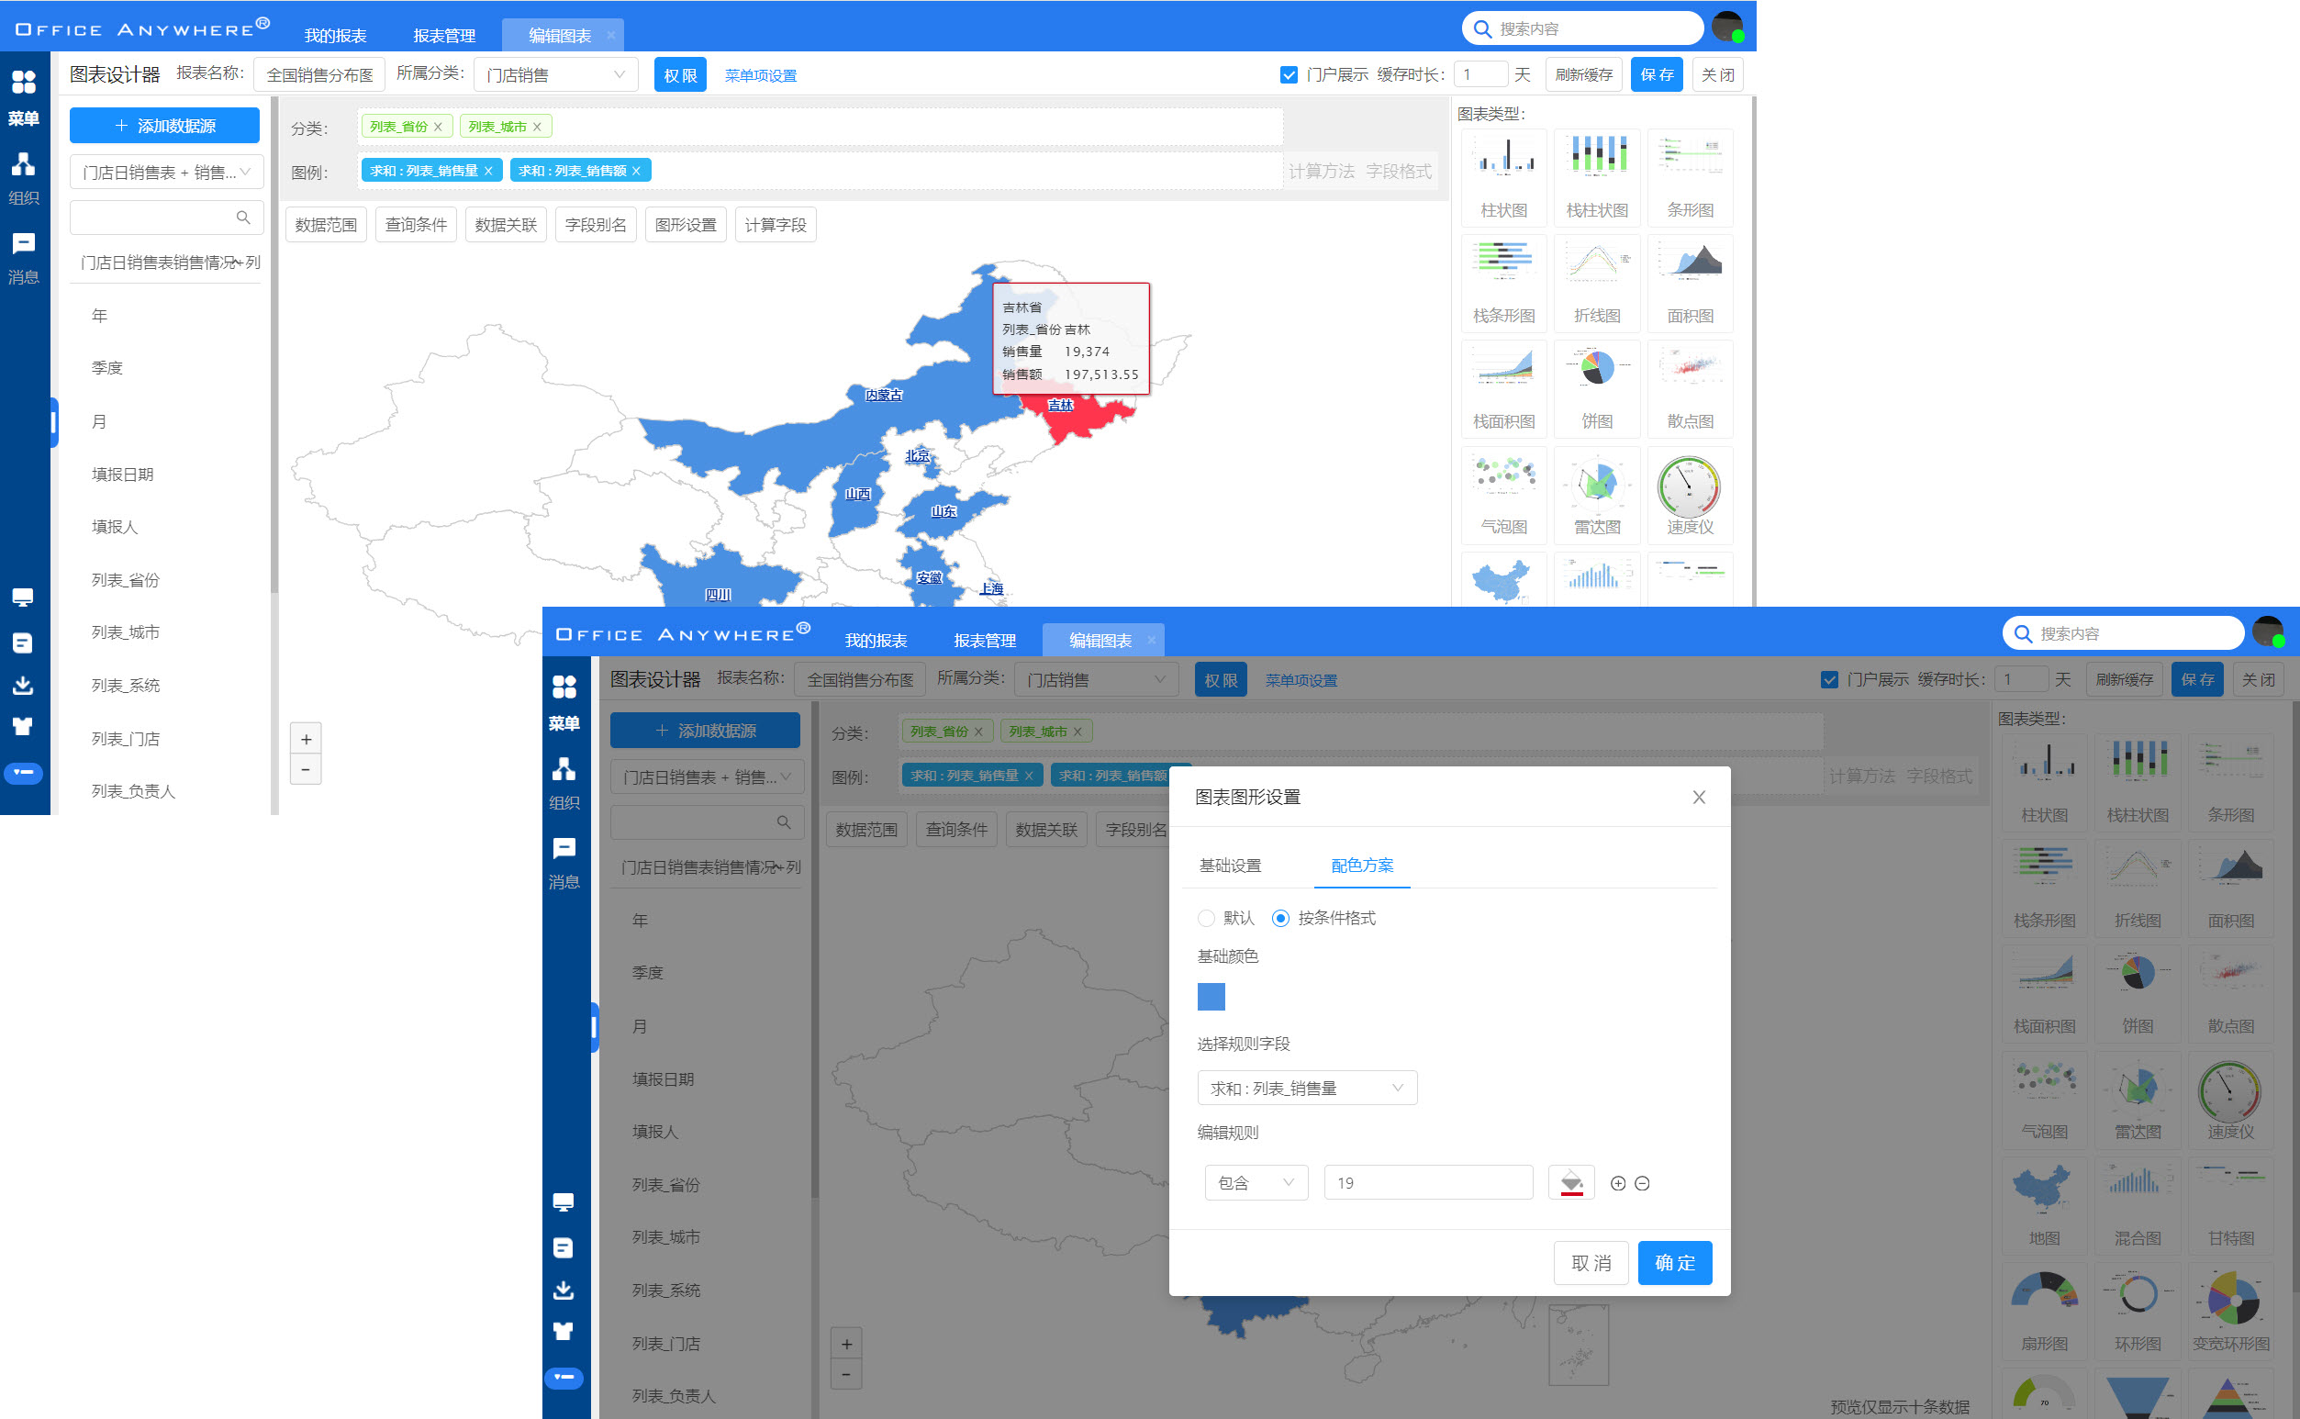Select the 条形图 chart type in top window
The width and height of the screenshot is (2300, 1419).
pos(1690,177)
